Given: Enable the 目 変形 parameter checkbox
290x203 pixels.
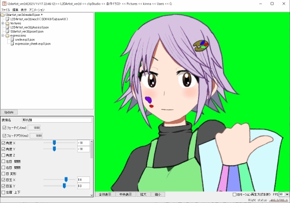Looking at the screenshot, I should tap(4, 174).
